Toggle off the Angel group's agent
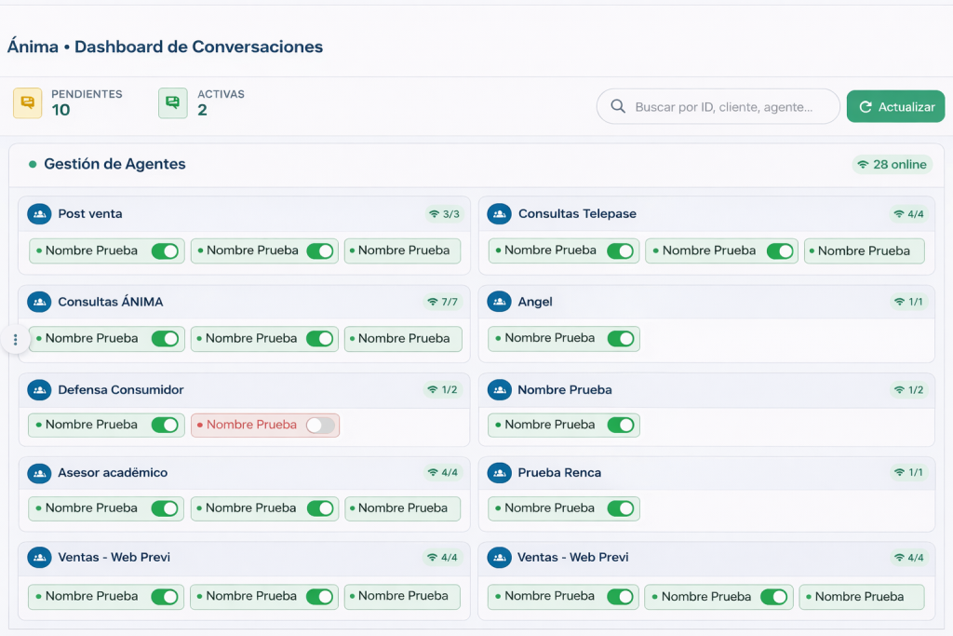This screenshot has width=953, height=636. 620,339
